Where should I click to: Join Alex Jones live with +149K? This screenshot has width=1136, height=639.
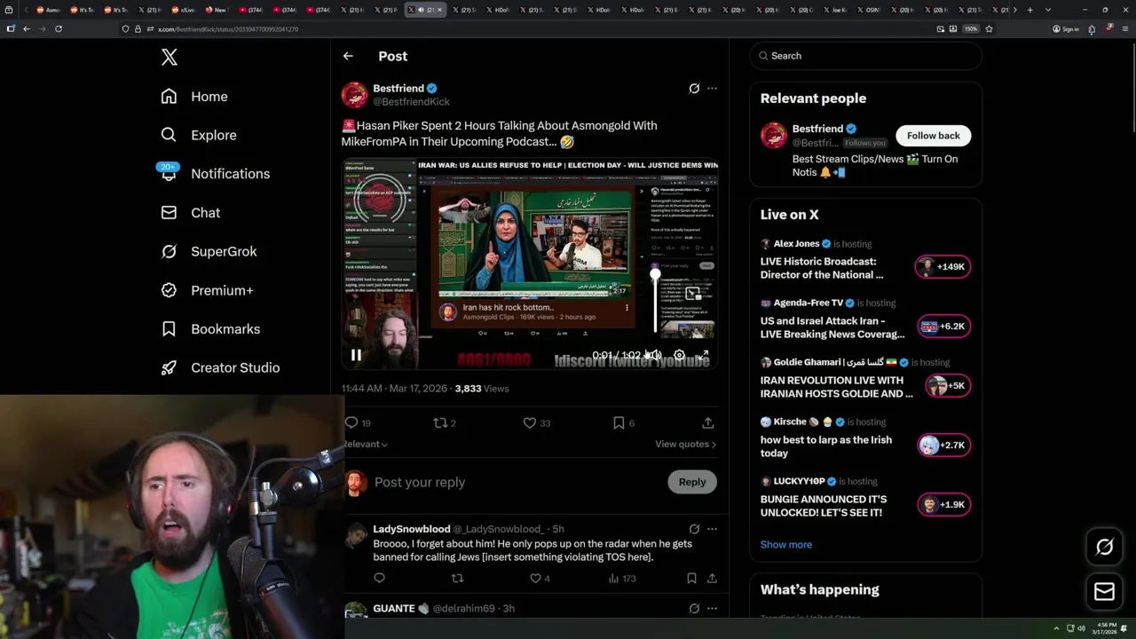943,266
